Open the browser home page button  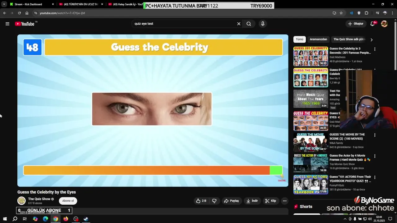tap(27, 13)
